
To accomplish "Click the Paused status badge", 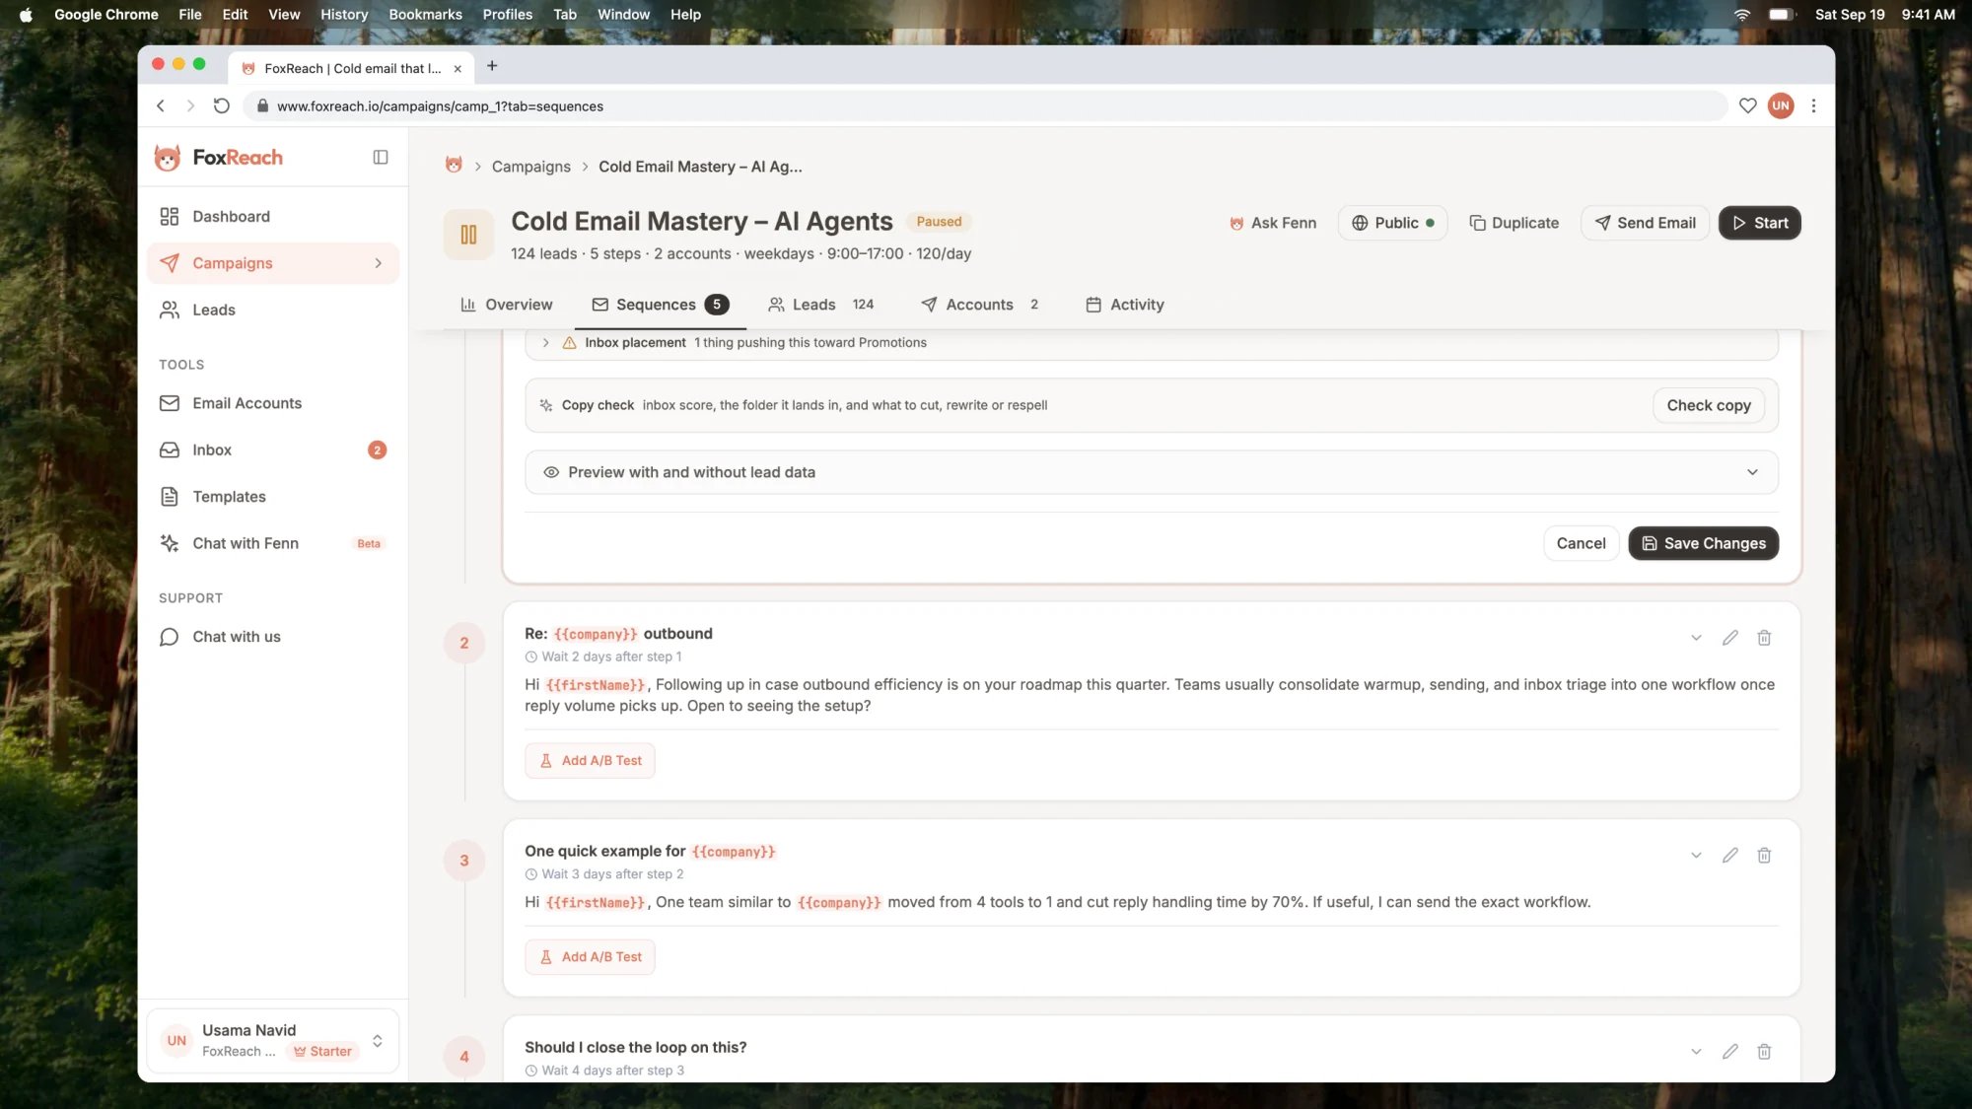I will [x=939, y=222].
